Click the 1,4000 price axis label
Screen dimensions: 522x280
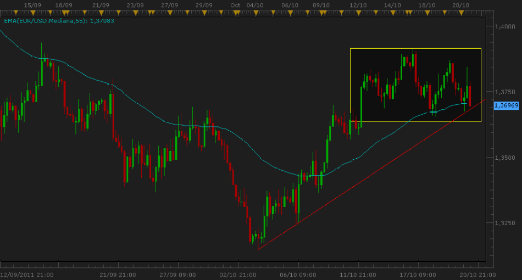tap(503, 26)
